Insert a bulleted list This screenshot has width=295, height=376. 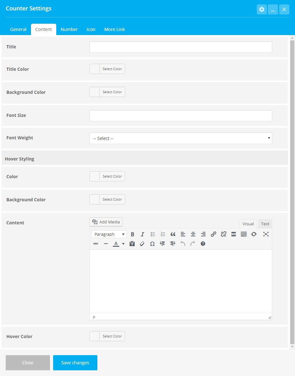(153, 234)
